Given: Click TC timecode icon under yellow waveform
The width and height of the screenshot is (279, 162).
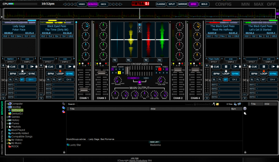Looking at the screenshot, I should 128,60.
